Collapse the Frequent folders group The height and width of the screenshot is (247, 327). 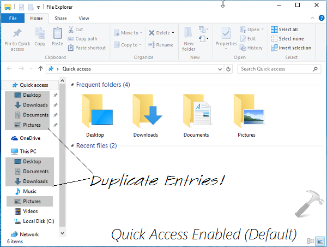(x=72, y=85)
